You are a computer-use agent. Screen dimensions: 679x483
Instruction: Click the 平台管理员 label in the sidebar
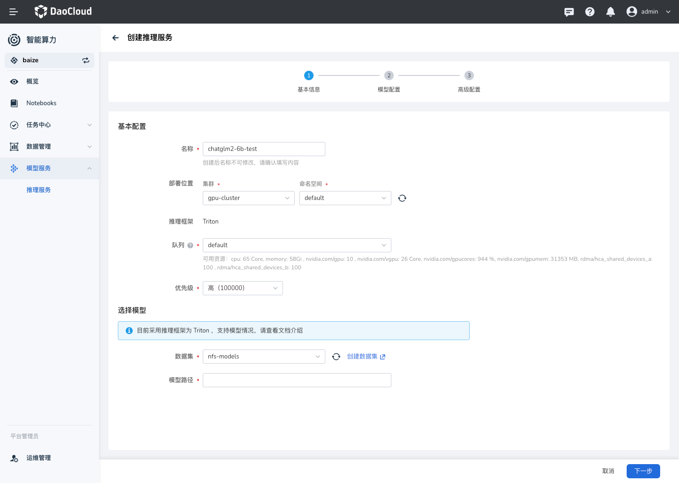[25, 436]
